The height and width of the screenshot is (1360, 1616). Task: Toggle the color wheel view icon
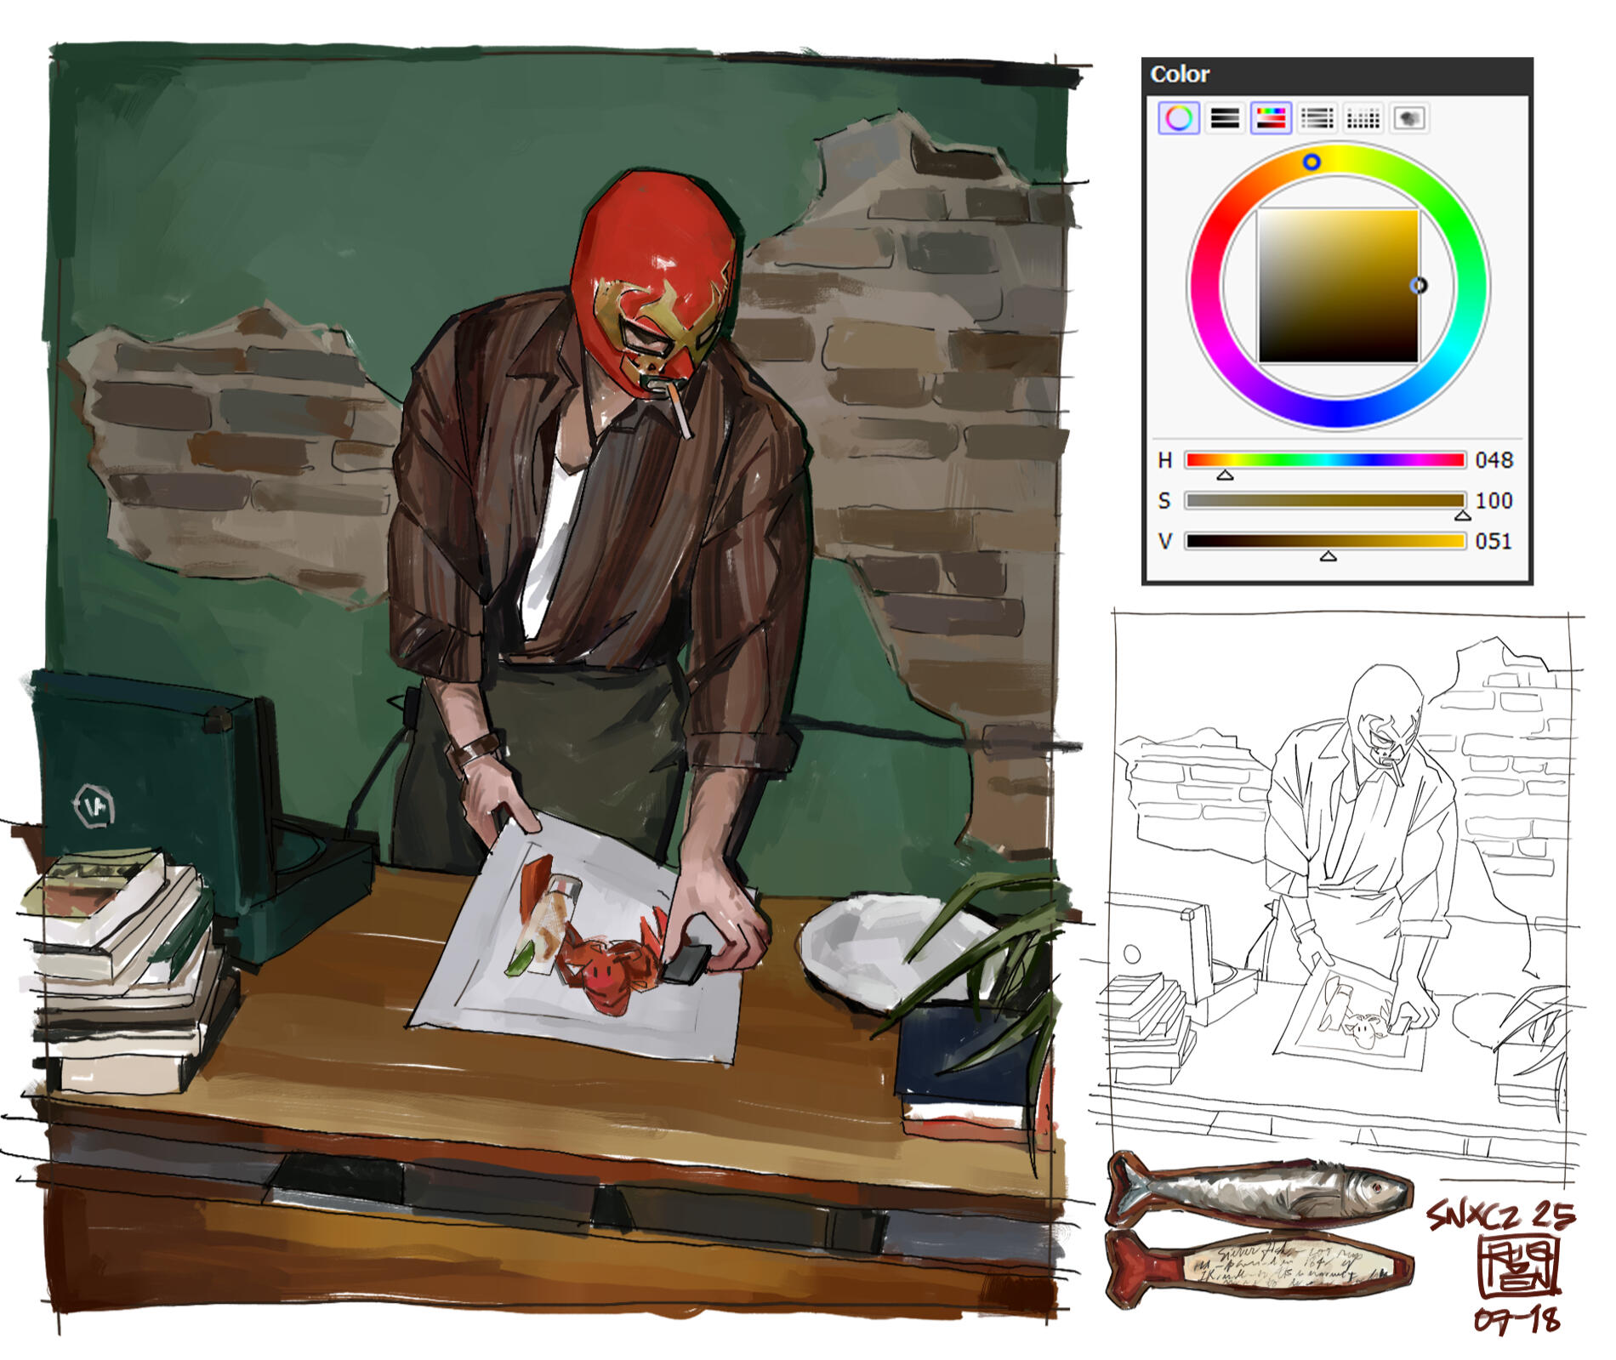tap(1179, 118)
